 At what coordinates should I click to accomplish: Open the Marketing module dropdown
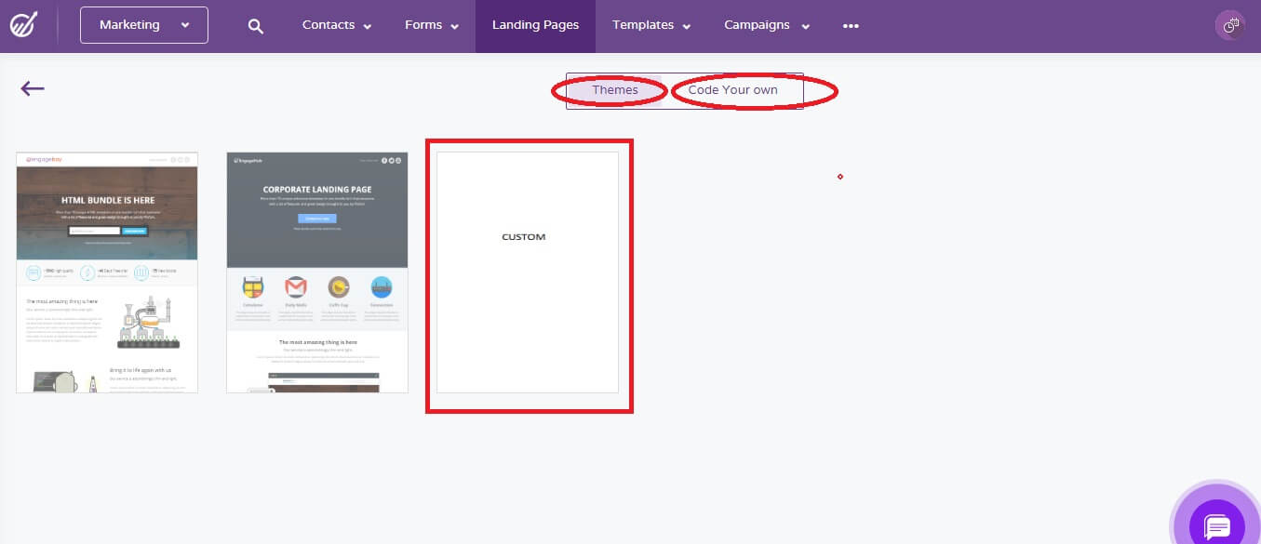click(143, 25)
